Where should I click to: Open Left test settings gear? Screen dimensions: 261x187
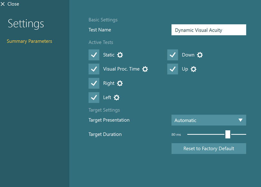point(117,97)
